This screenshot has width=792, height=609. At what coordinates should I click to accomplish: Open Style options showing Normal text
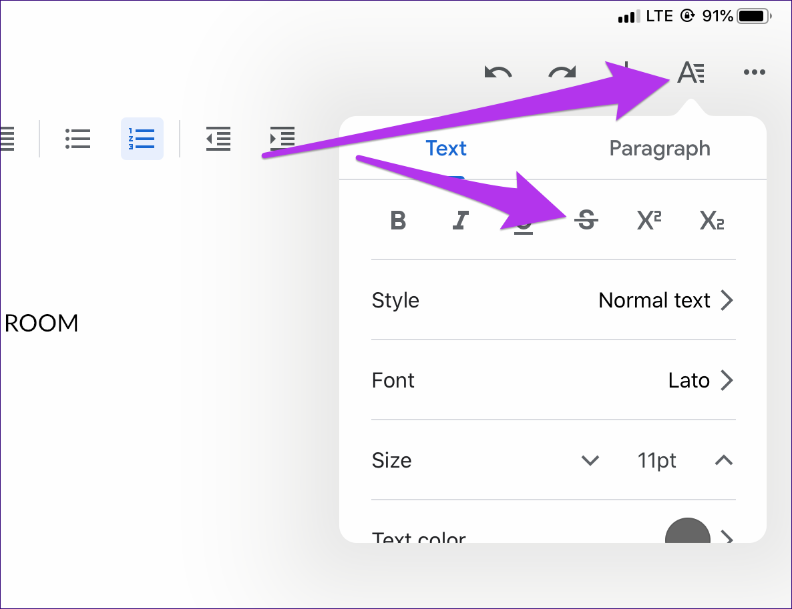coord(554,300)
